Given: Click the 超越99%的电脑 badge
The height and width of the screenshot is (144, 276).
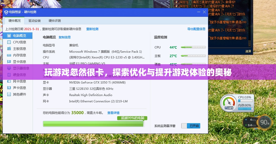Looking at the screenshot, I should 132,118.
